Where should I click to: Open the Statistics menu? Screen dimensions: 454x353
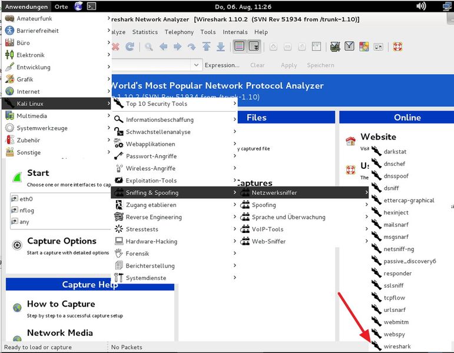(145, 32)
